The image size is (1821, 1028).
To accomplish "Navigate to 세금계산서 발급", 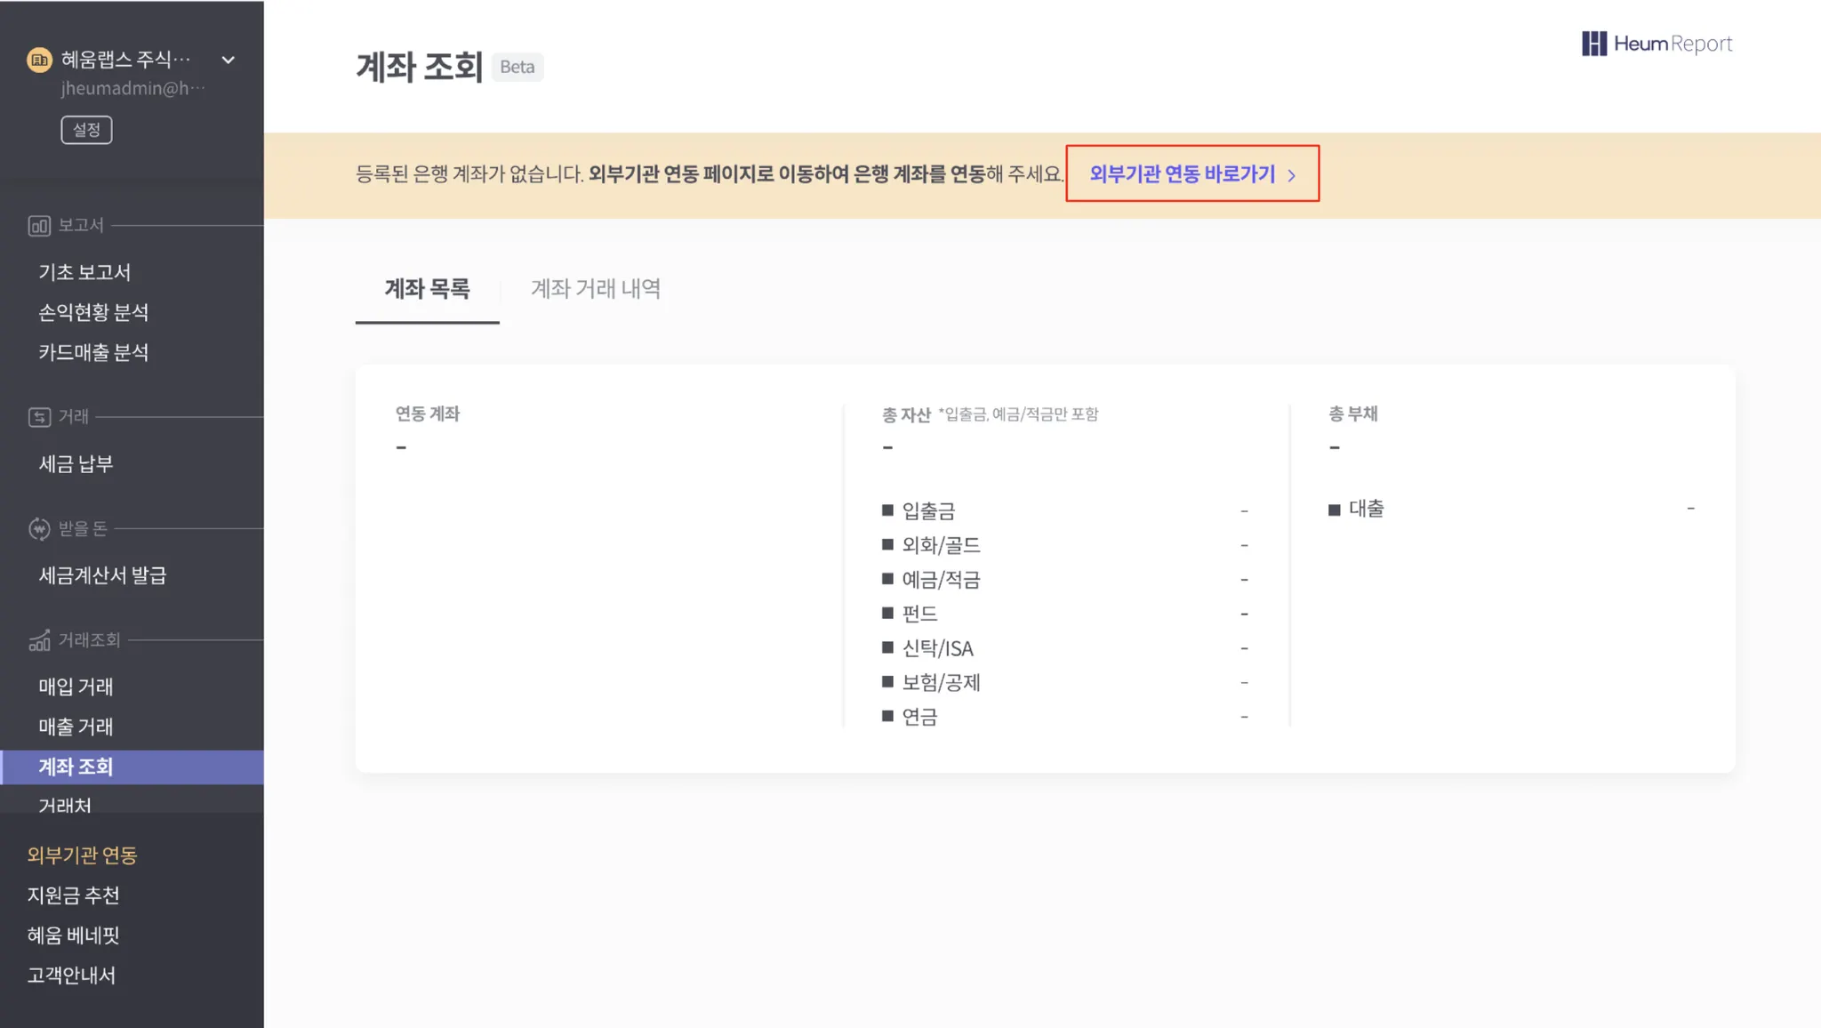I will pyautogui.click(x=102, y=575).
